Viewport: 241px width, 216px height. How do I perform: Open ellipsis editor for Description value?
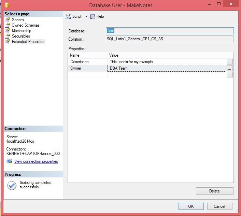[230, 62]
